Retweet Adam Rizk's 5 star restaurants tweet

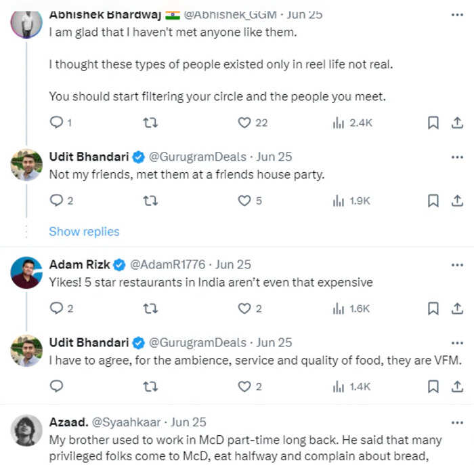tap(150, 308)
